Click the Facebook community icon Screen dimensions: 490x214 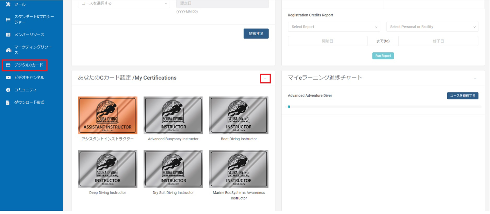tap(8, 90)
